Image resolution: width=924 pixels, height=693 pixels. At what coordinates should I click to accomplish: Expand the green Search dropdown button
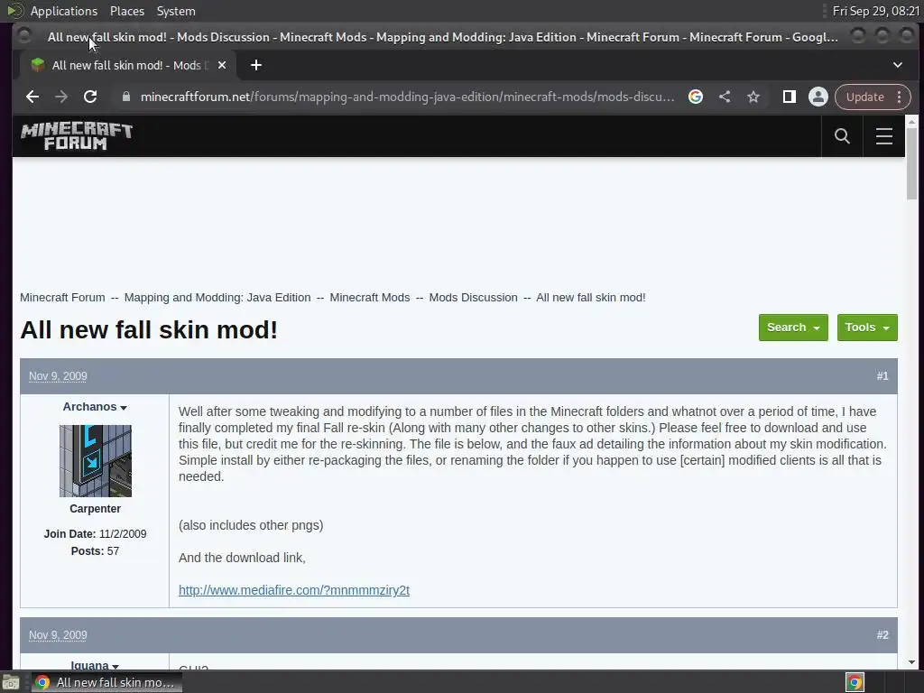793,328
